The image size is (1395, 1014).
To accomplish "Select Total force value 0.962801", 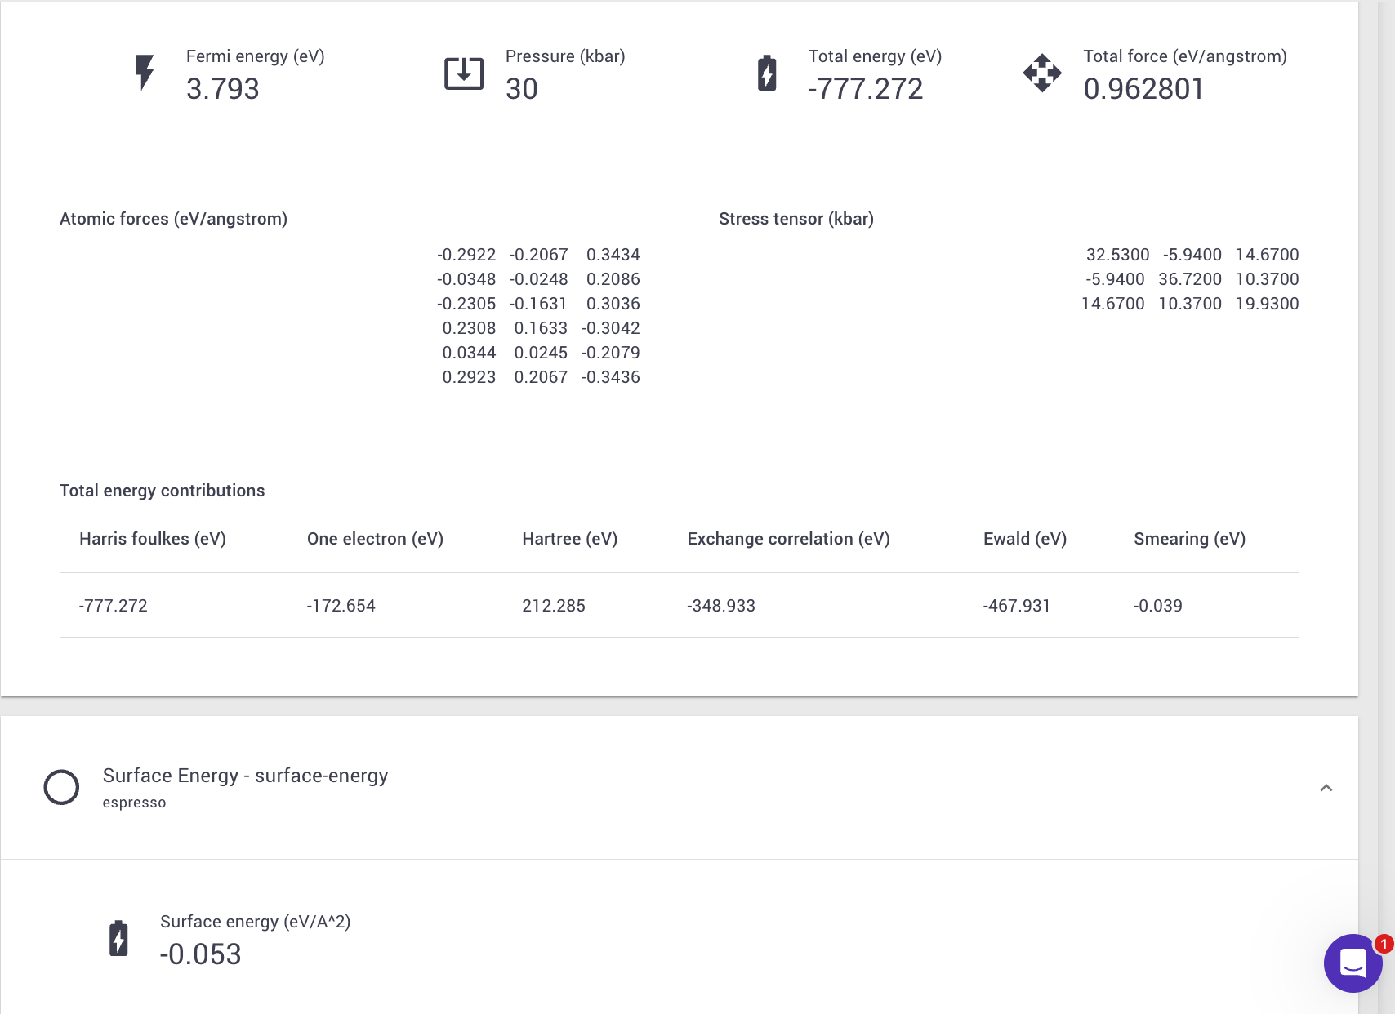I will 1143,88.
